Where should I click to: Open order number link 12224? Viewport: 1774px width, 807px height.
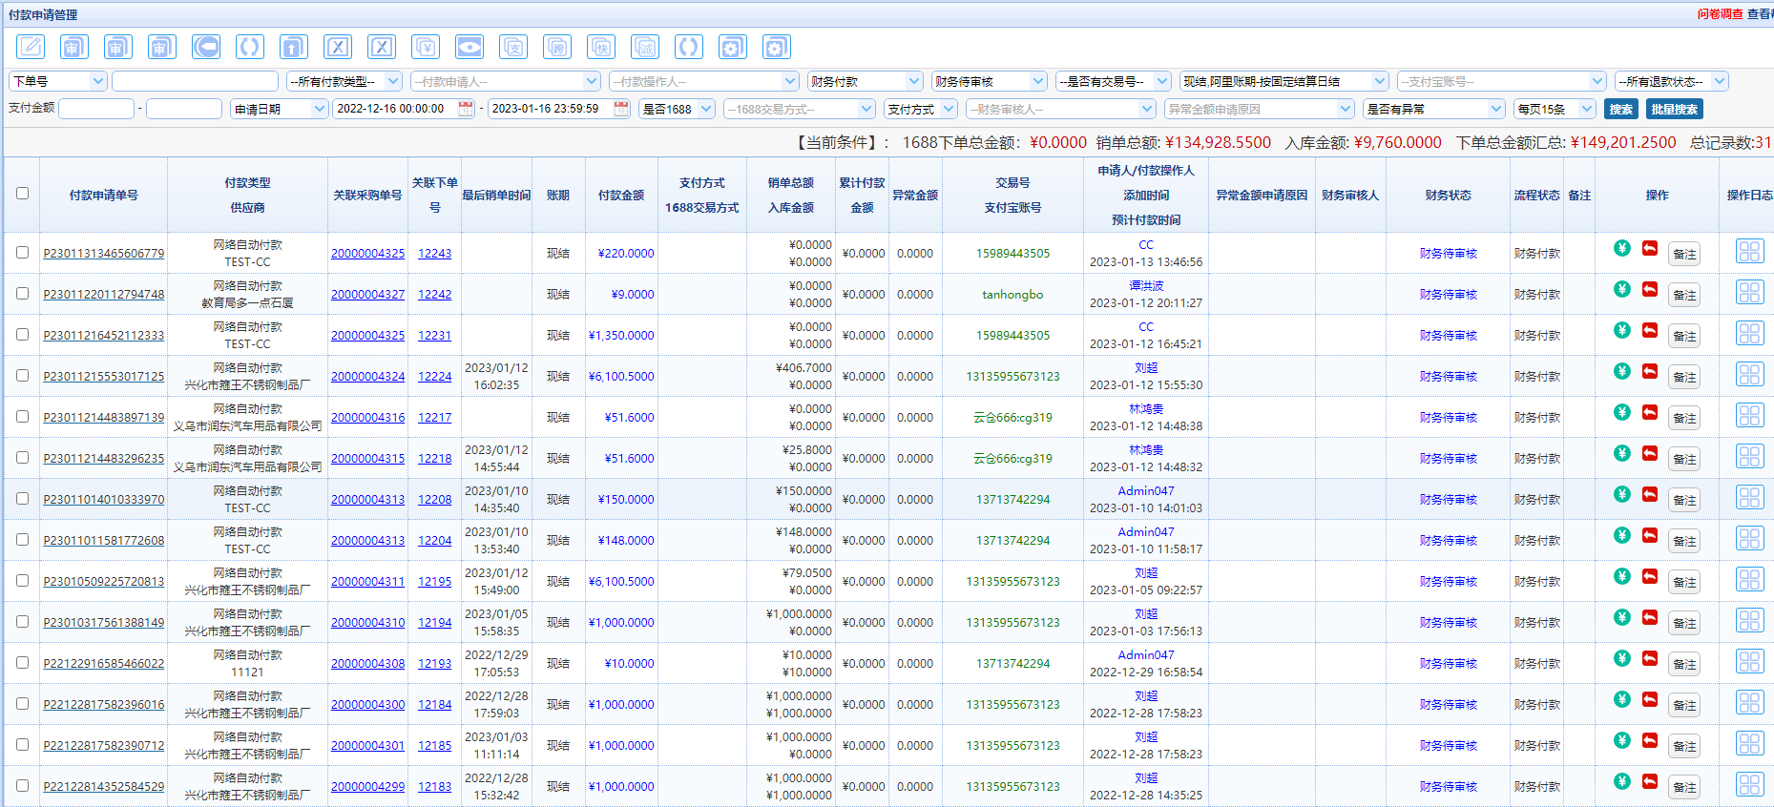point(434,376)
